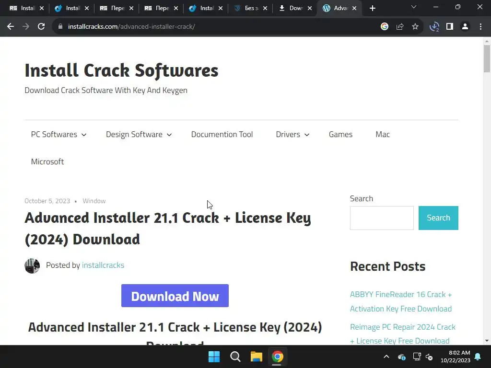The width and height of the screenshot is (491, 368).
Task: Bookmark this page with the star icon
Action: pos(415,27)
